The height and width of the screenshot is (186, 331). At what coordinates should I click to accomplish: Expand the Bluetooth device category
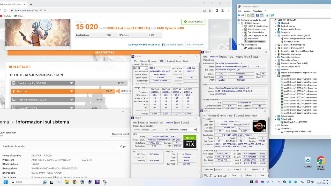276,23
